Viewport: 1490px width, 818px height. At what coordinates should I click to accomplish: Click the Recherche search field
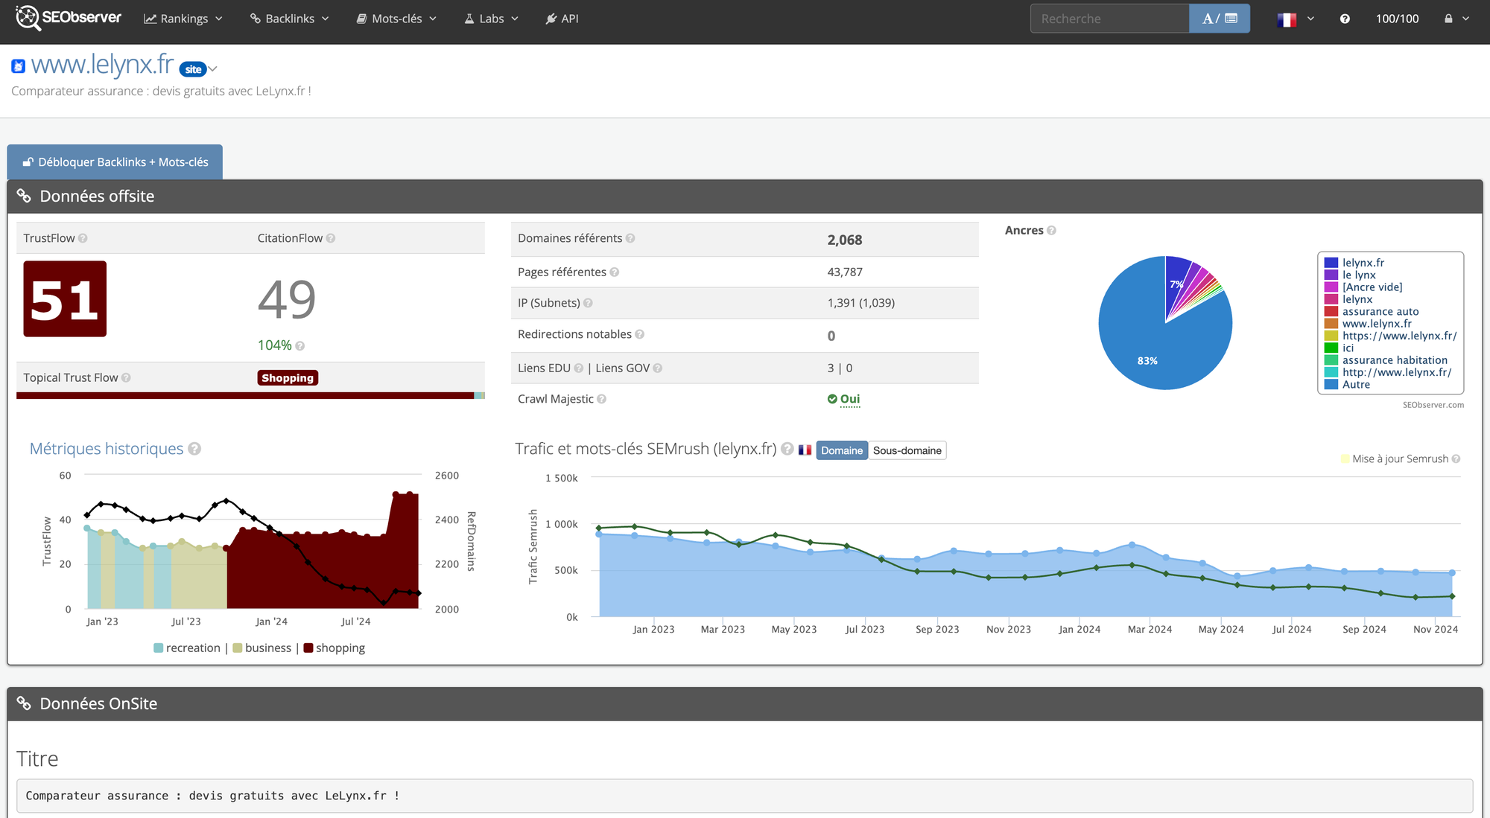pos(1109,19)
